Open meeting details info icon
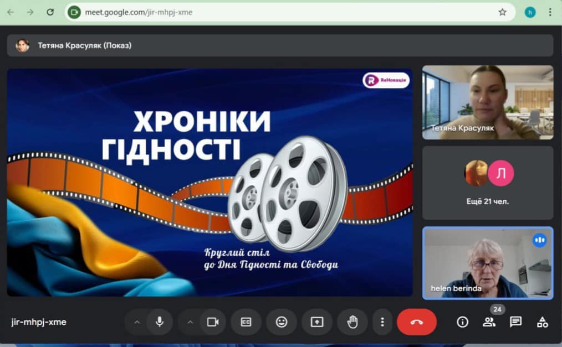Screen dimensions: 562x347 pyautogui.click(x=462, y=322)
